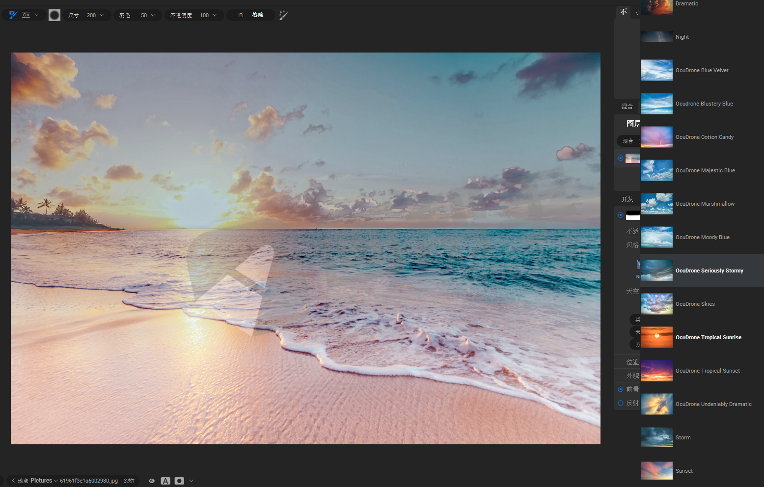Click the brush shape preview swatch
This screenshot has height=487, width=764.
[55, 15]
